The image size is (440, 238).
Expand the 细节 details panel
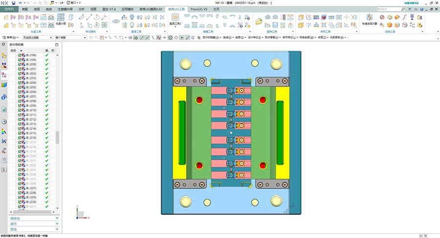tap(34, 224)
